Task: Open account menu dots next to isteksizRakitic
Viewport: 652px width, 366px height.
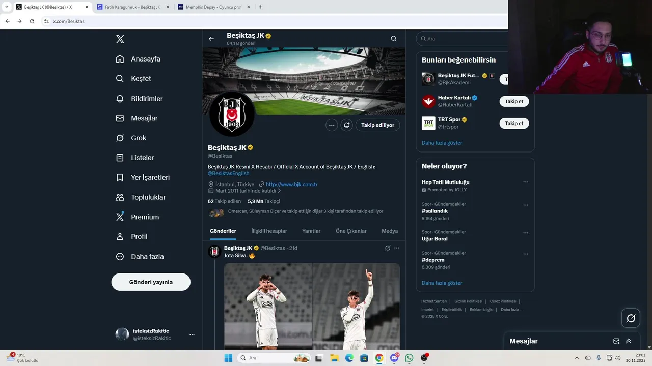Action: (192, 334)
